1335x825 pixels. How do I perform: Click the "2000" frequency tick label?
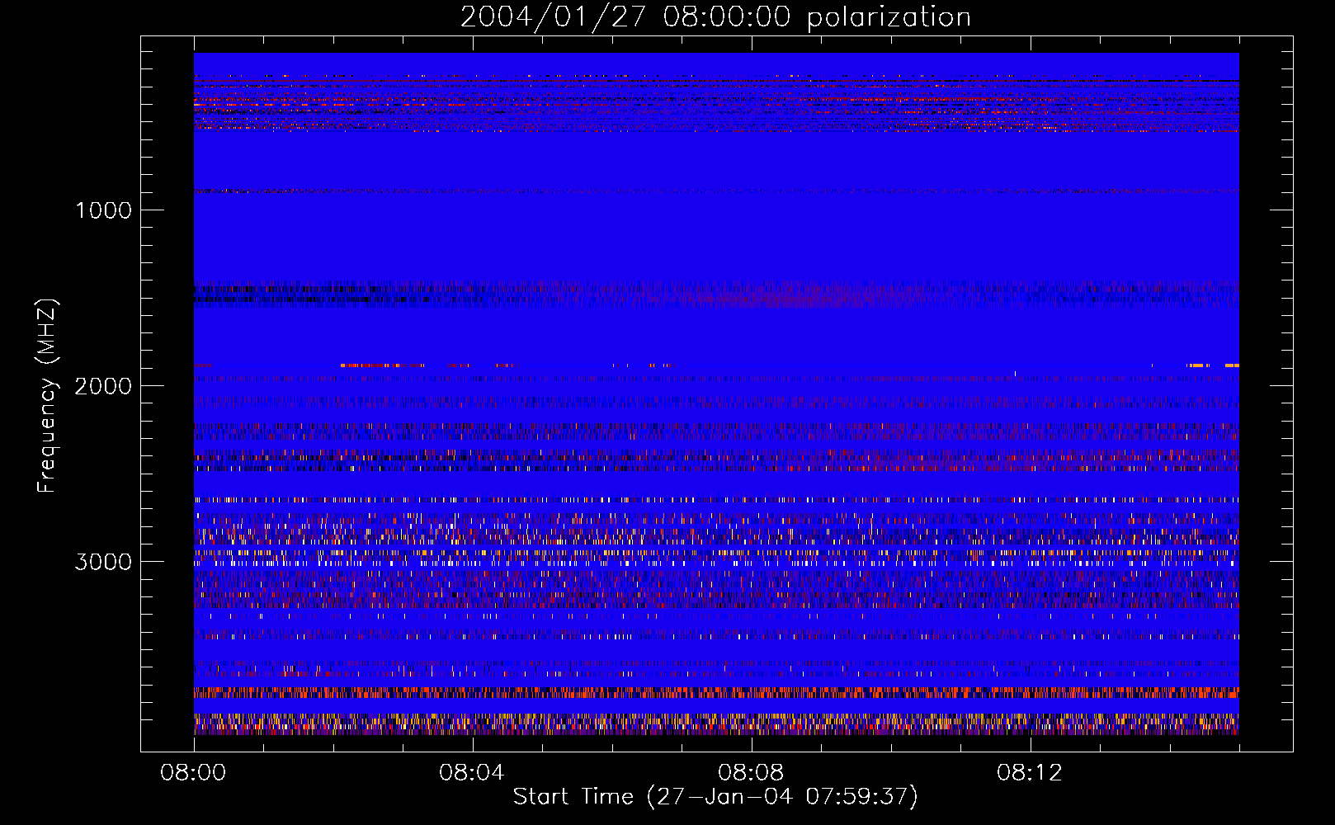click(x=103, y=386)
